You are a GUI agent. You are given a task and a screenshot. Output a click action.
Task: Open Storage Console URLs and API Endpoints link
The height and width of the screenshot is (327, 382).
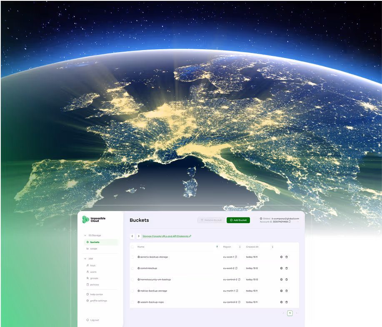(167, 236)
